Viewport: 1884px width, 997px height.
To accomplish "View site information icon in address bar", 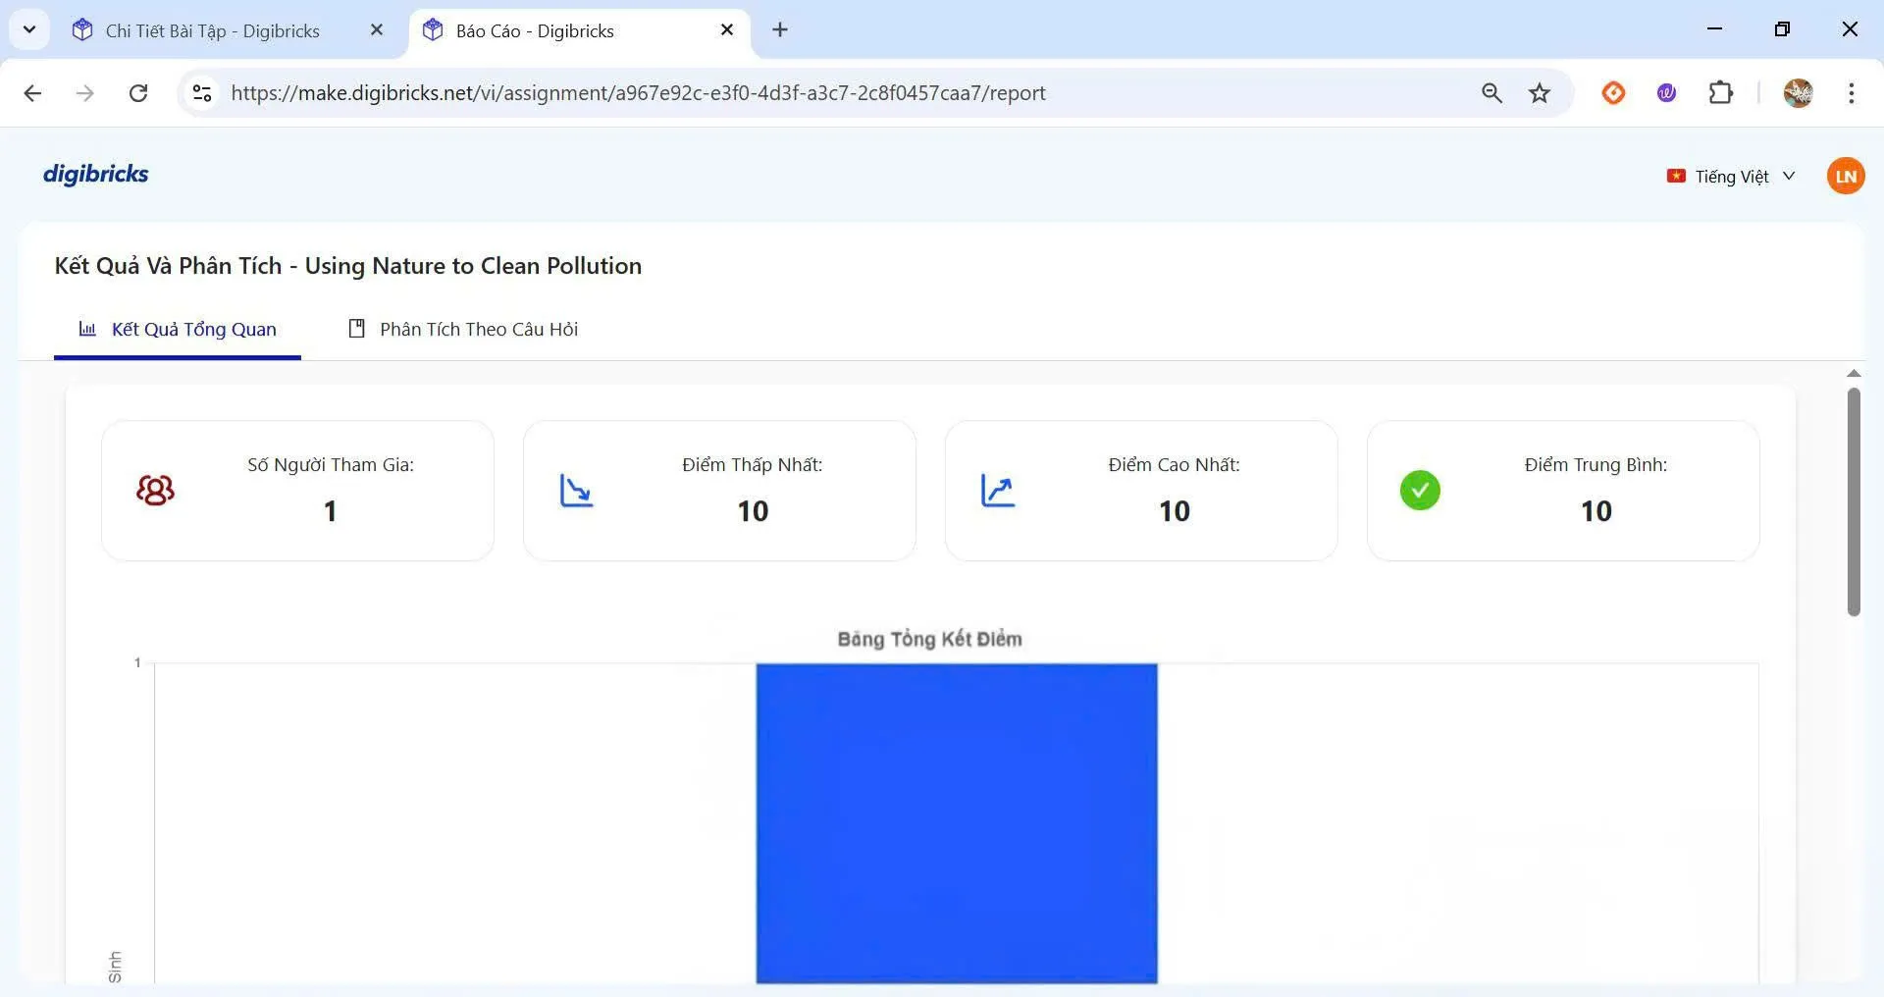I will click(202, 93).
